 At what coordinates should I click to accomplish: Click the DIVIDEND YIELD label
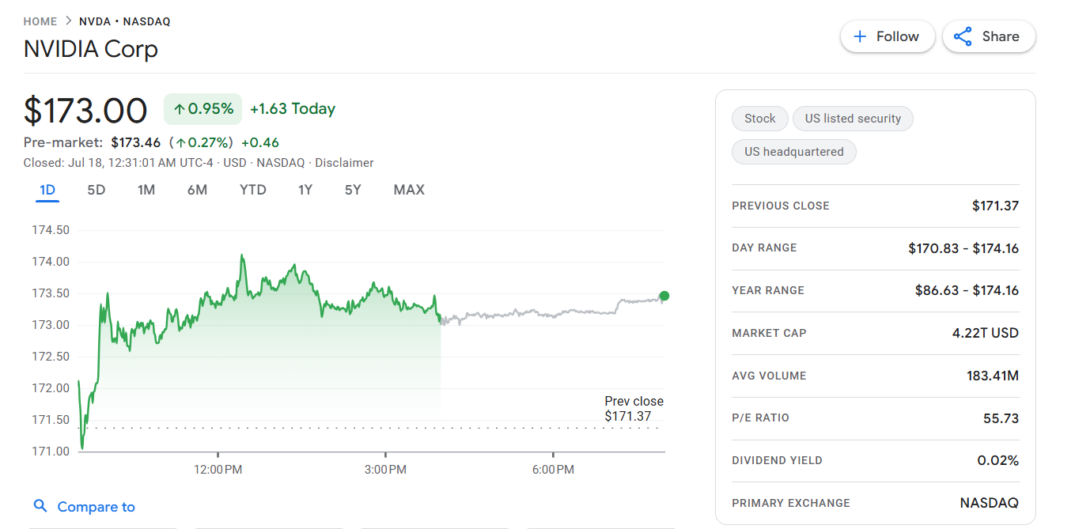[x=777, y=460]
